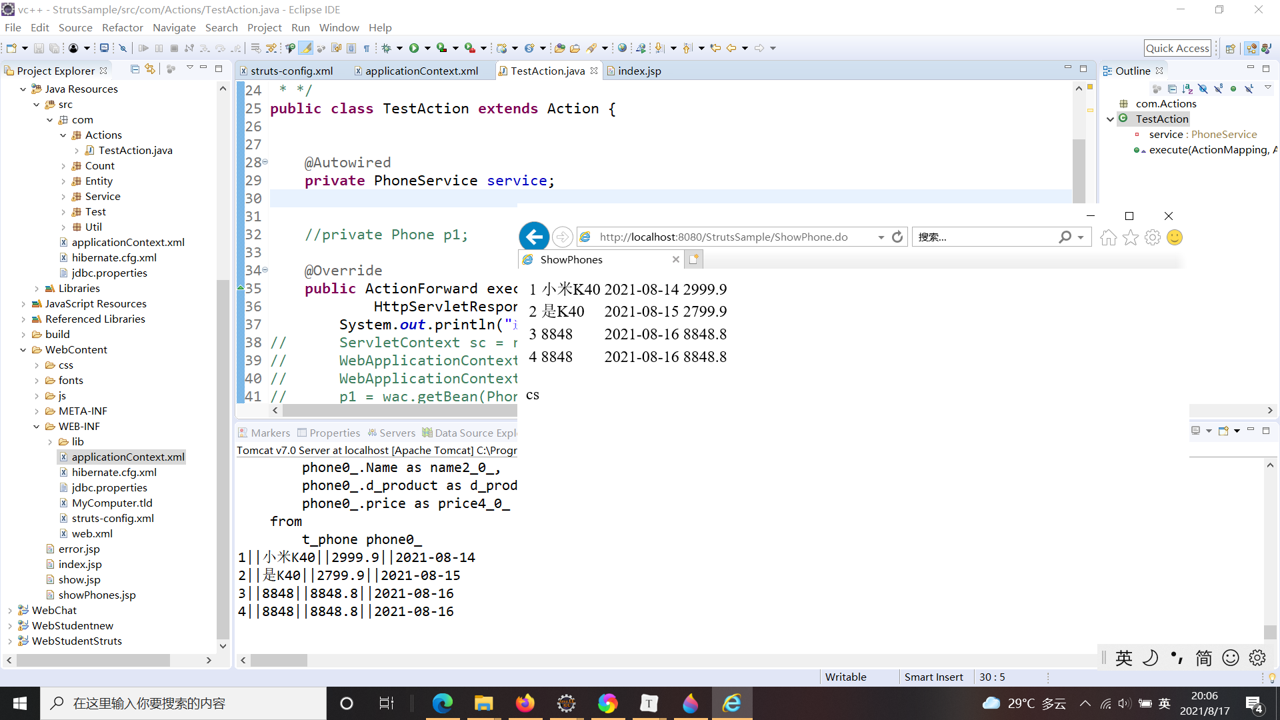Toggle Show Whitespace Characters icon
The width and height of the screenshot is (1280, 720).
click(368, 48)
